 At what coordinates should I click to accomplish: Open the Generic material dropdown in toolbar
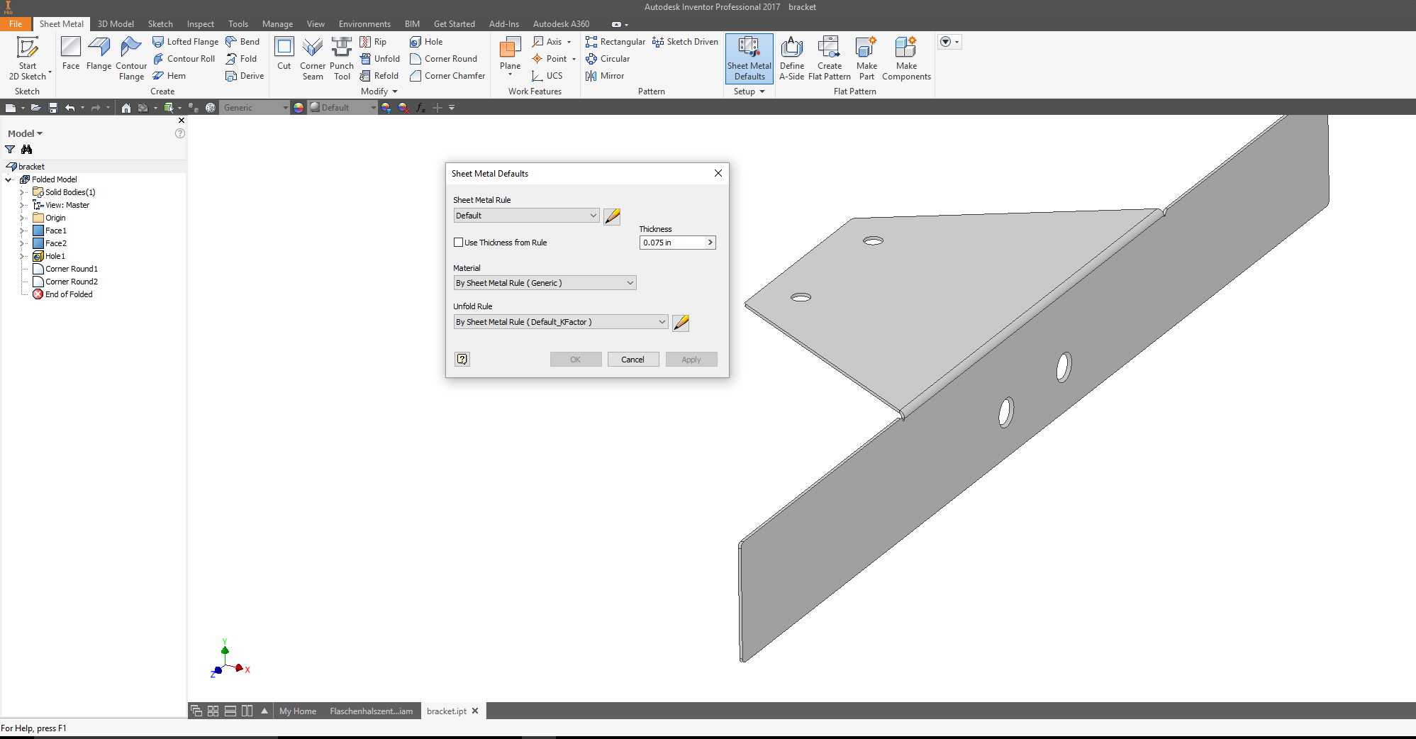[x=255, y=108]
